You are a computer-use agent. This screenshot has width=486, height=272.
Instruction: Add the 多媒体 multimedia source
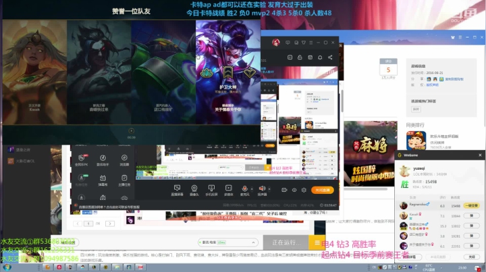pos(228,191)
